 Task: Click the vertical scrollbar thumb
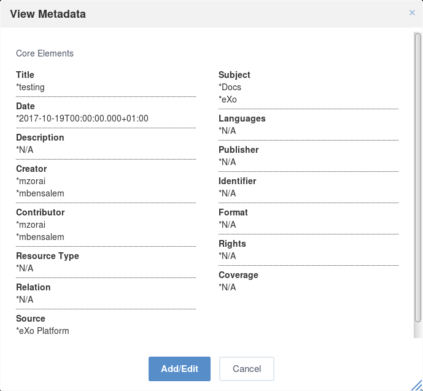pyautogui.click(x=418, y=177)
